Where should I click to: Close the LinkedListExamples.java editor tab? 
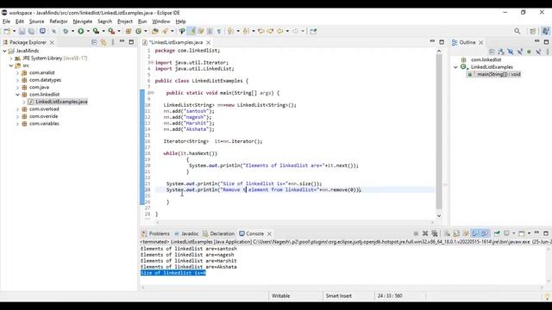209,42
